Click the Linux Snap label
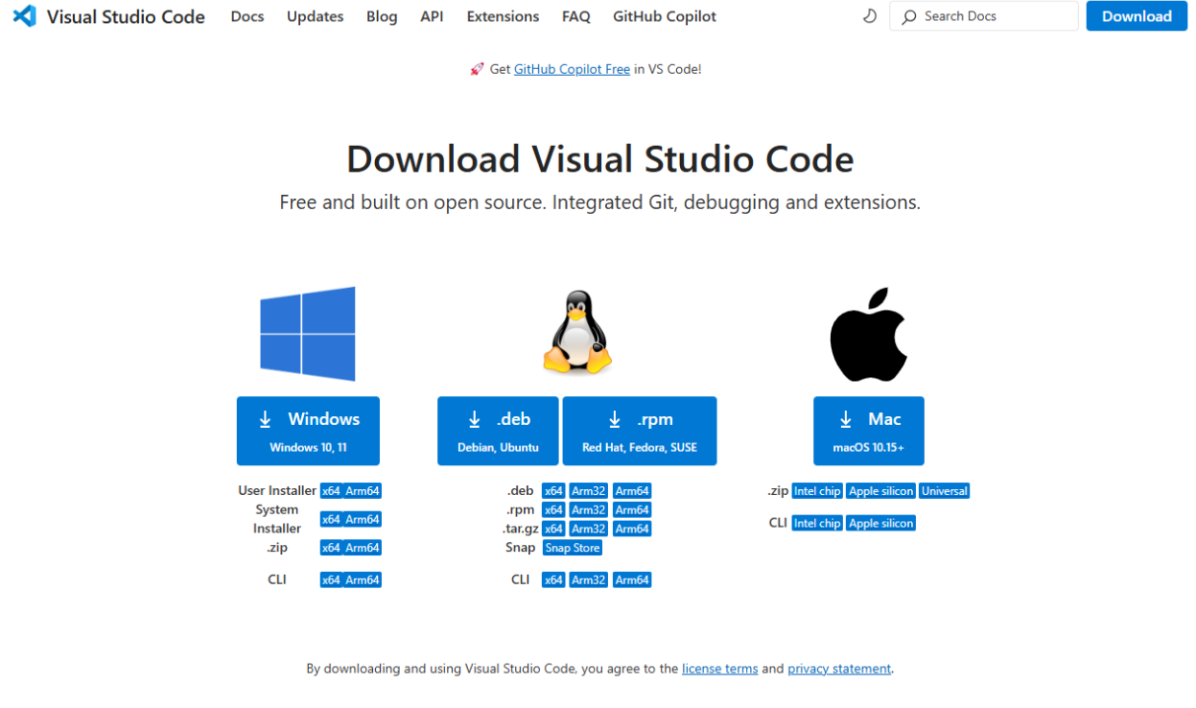Screen dimensions: 1196x708 tap(521, 548)
